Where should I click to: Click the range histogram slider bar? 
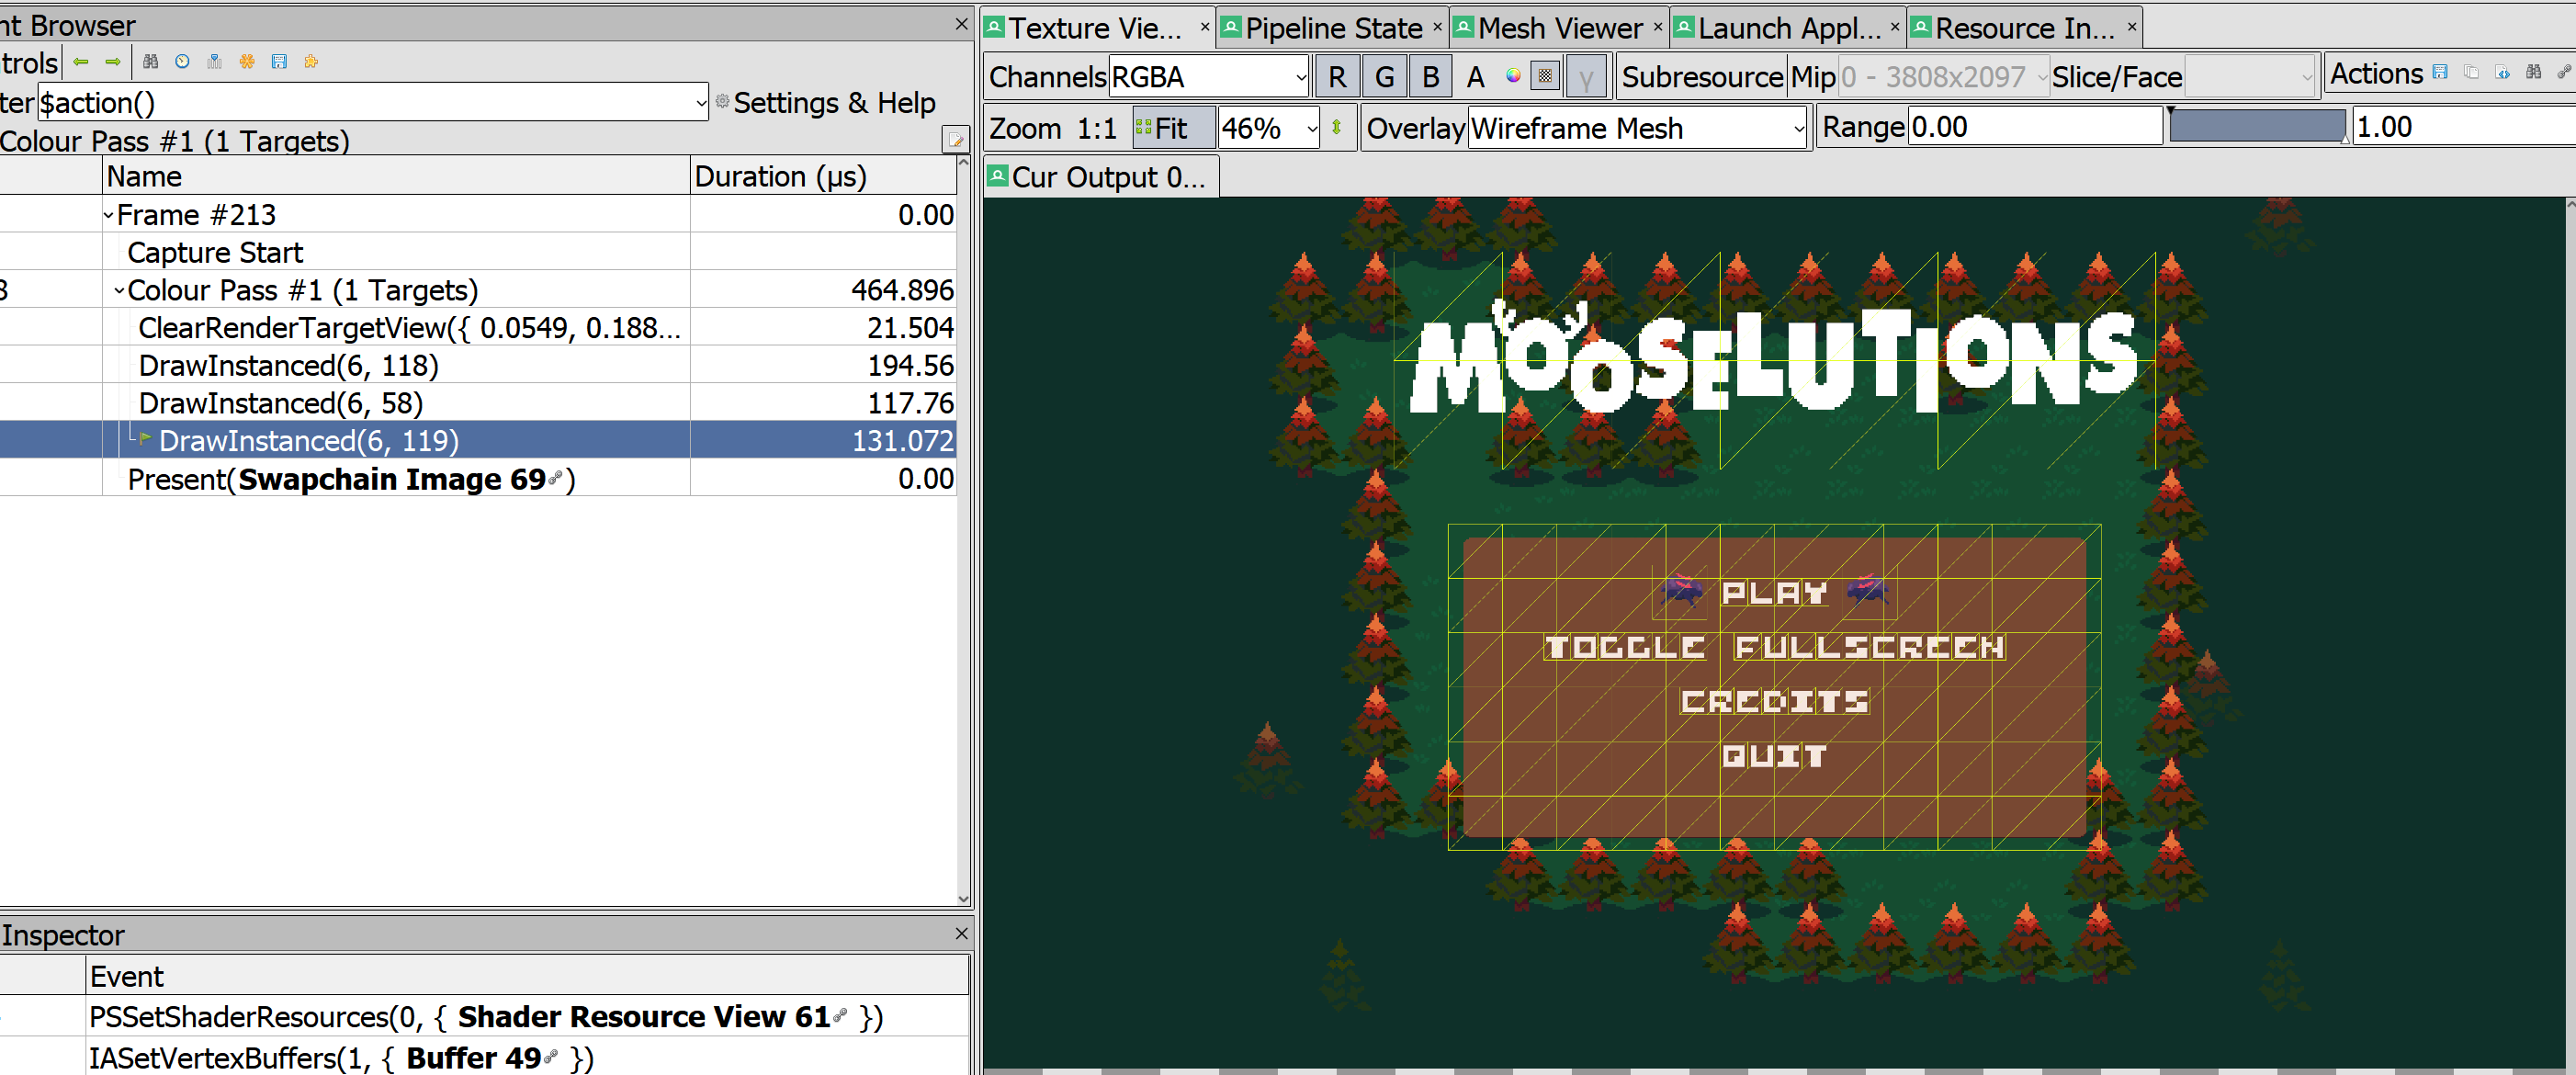click(2256, 127)
